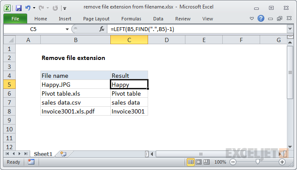Select result cell 'Pivot table'
The image size is (297, 170).
click(x=129, y=93)
